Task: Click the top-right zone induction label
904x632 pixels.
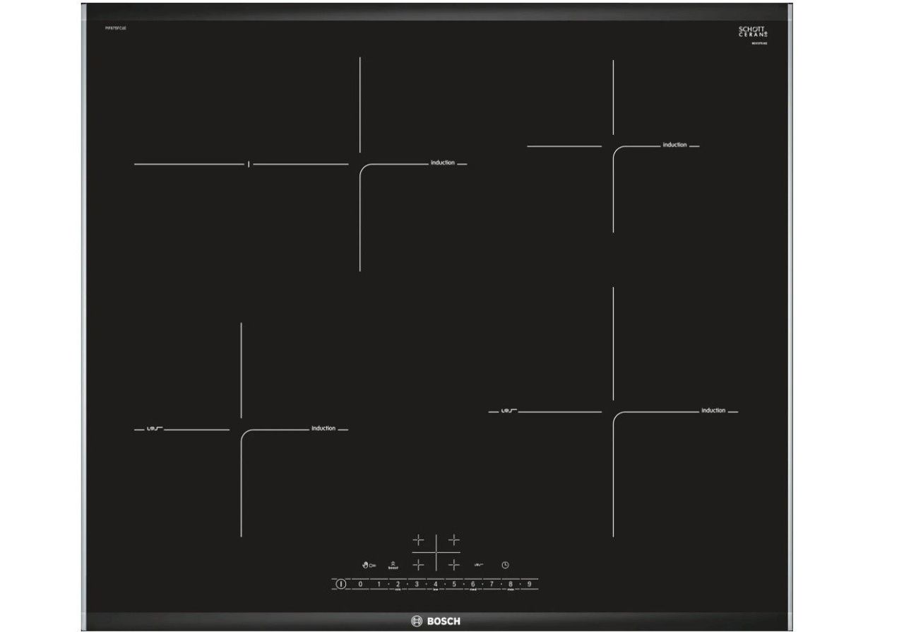Action: tap(674, 145)
